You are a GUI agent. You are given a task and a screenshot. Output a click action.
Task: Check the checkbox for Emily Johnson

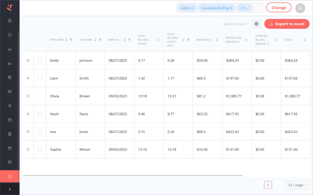[40, 60]
